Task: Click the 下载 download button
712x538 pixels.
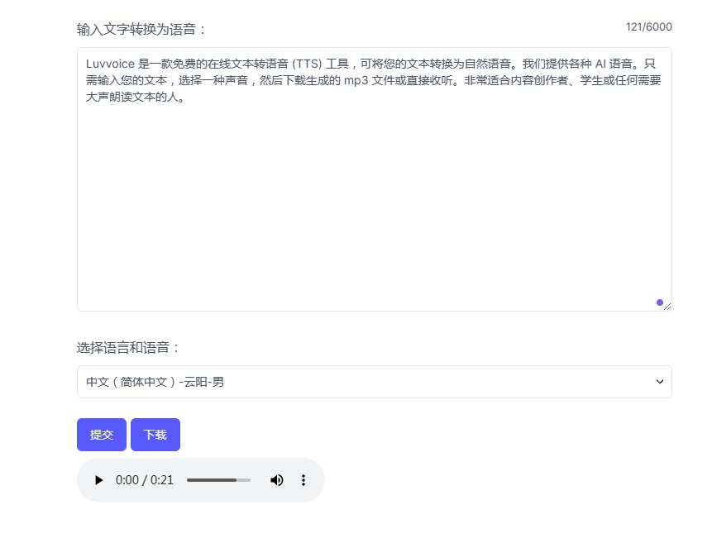Action: [155, 435]
